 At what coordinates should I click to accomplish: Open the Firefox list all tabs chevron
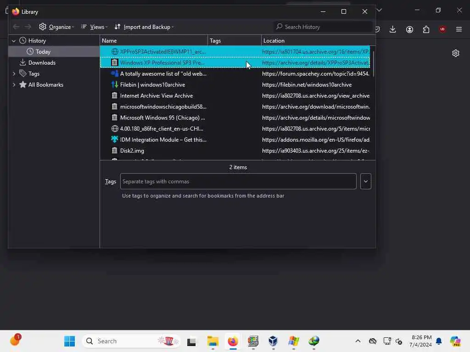click(379, 10)
